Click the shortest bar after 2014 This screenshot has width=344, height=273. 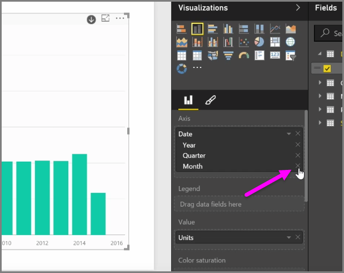click(98, 213)
